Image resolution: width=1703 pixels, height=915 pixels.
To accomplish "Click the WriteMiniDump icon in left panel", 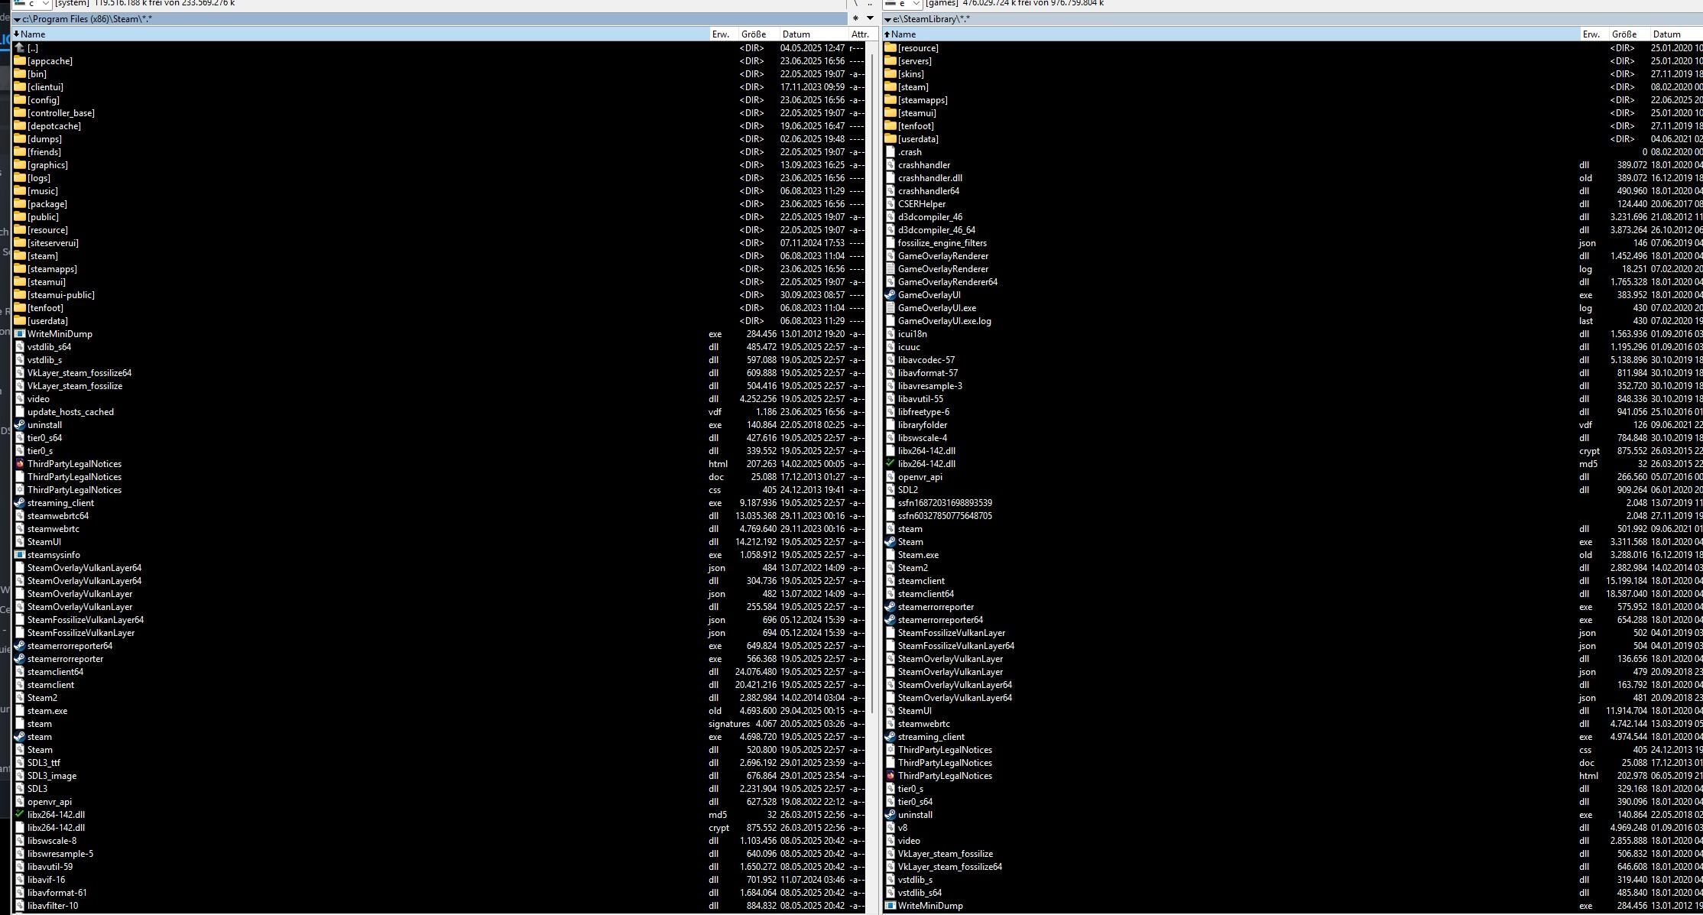I will point(20,334).
